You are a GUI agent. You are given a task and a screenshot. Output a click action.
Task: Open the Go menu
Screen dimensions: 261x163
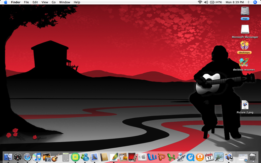tap(54, 2)
